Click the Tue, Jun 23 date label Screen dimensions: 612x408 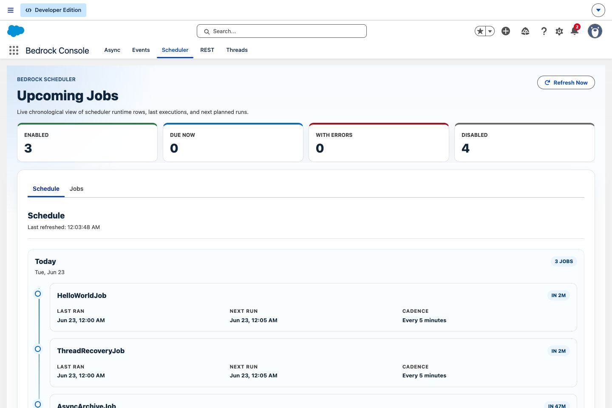point(50,272)
